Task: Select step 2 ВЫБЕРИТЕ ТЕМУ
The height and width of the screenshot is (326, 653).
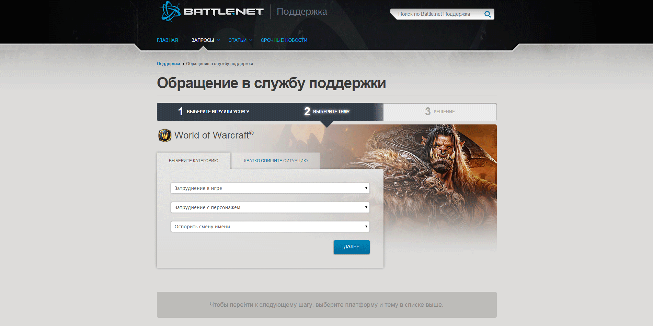Action: 327,112
